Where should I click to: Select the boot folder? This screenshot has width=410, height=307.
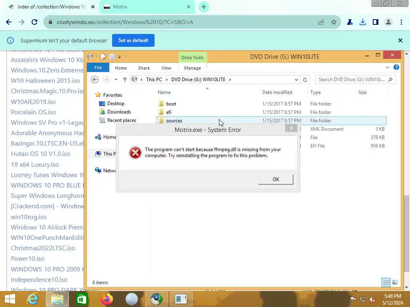point(171,104)
